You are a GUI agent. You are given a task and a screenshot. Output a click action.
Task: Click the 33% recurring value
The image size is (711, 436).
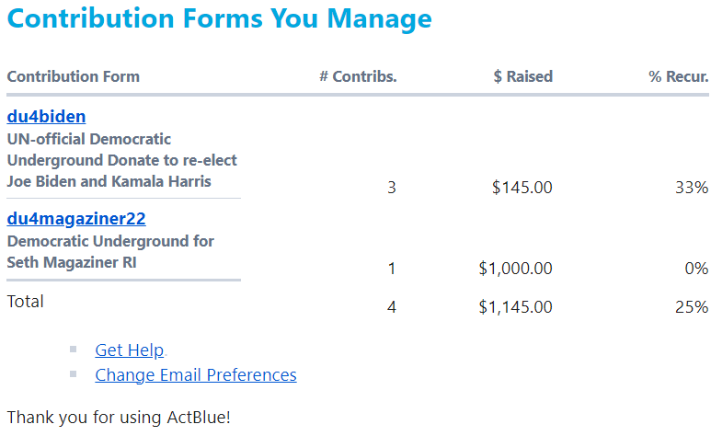(692, 188)
